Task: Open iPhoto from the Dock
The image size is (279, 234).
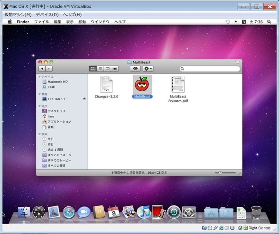Action: coord(129,212)
